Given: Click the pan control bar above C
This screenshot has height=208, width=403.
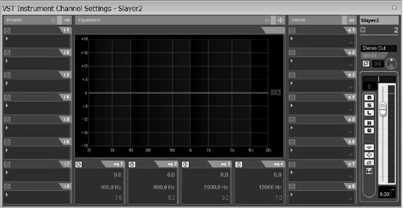Looking at the screenshot, I should click(x=379, y=79).
